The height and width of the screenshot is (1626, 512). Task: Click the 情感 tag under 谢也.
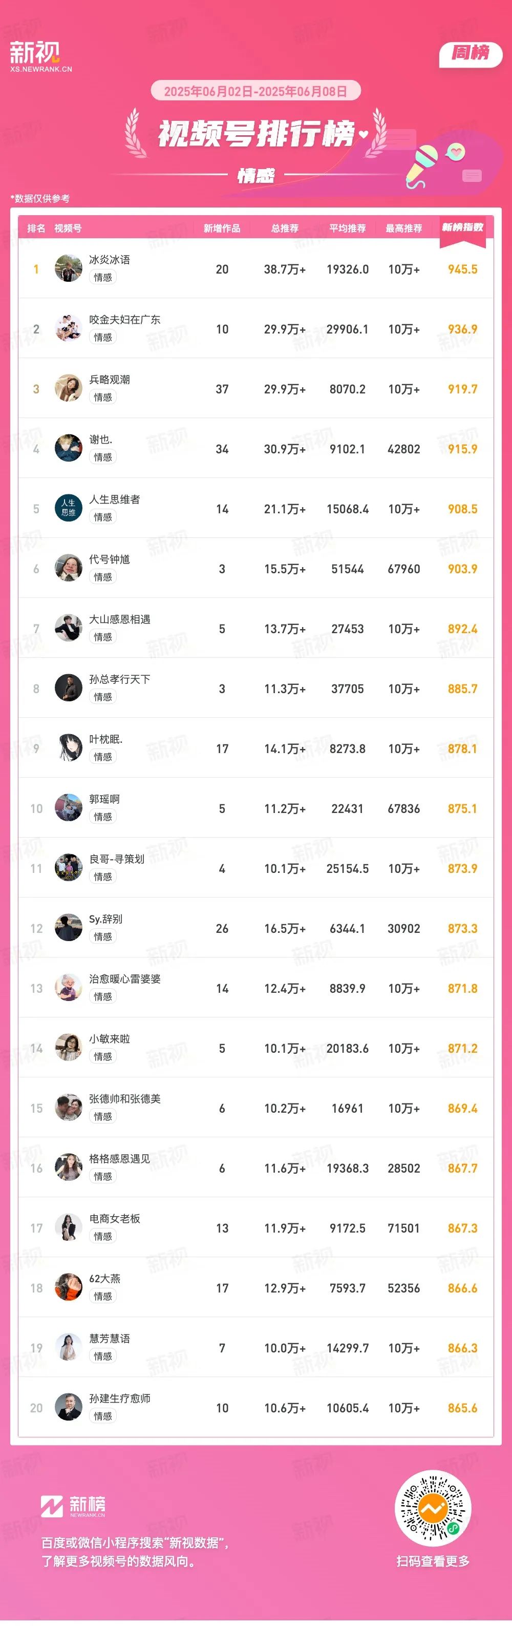click(x=103, y=457)
